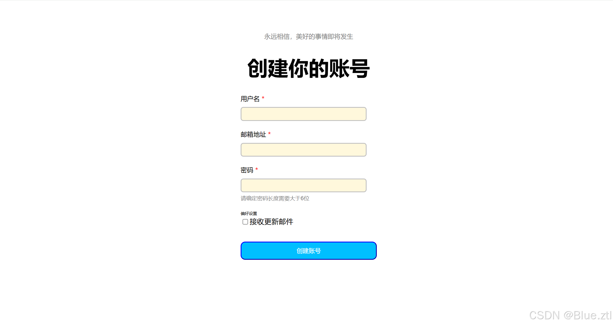Select the 用户名 field label

250,99
